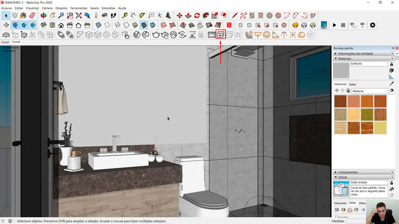Open Editar tab in Materiais panel
This screenshot has height=224, width=399.
tap(352, 84)
